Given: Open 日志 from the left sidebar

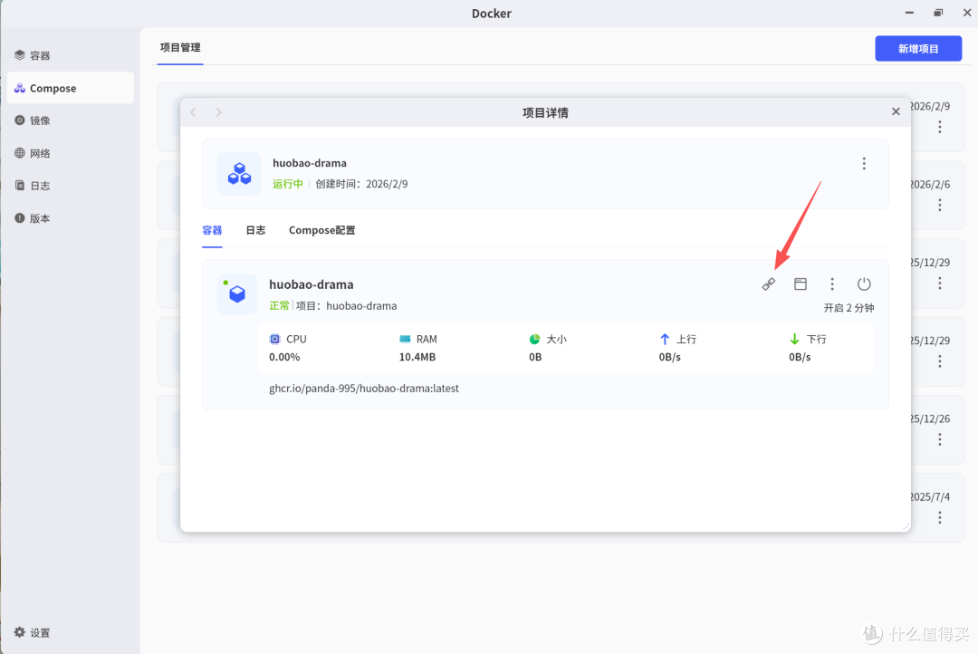Looking at the screenshot, I should coord(70,186).
